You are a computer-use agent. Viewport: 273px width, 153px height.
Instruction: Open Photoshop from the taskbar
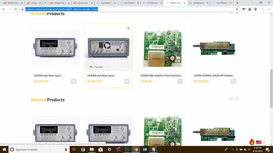[x=127, y=149]
